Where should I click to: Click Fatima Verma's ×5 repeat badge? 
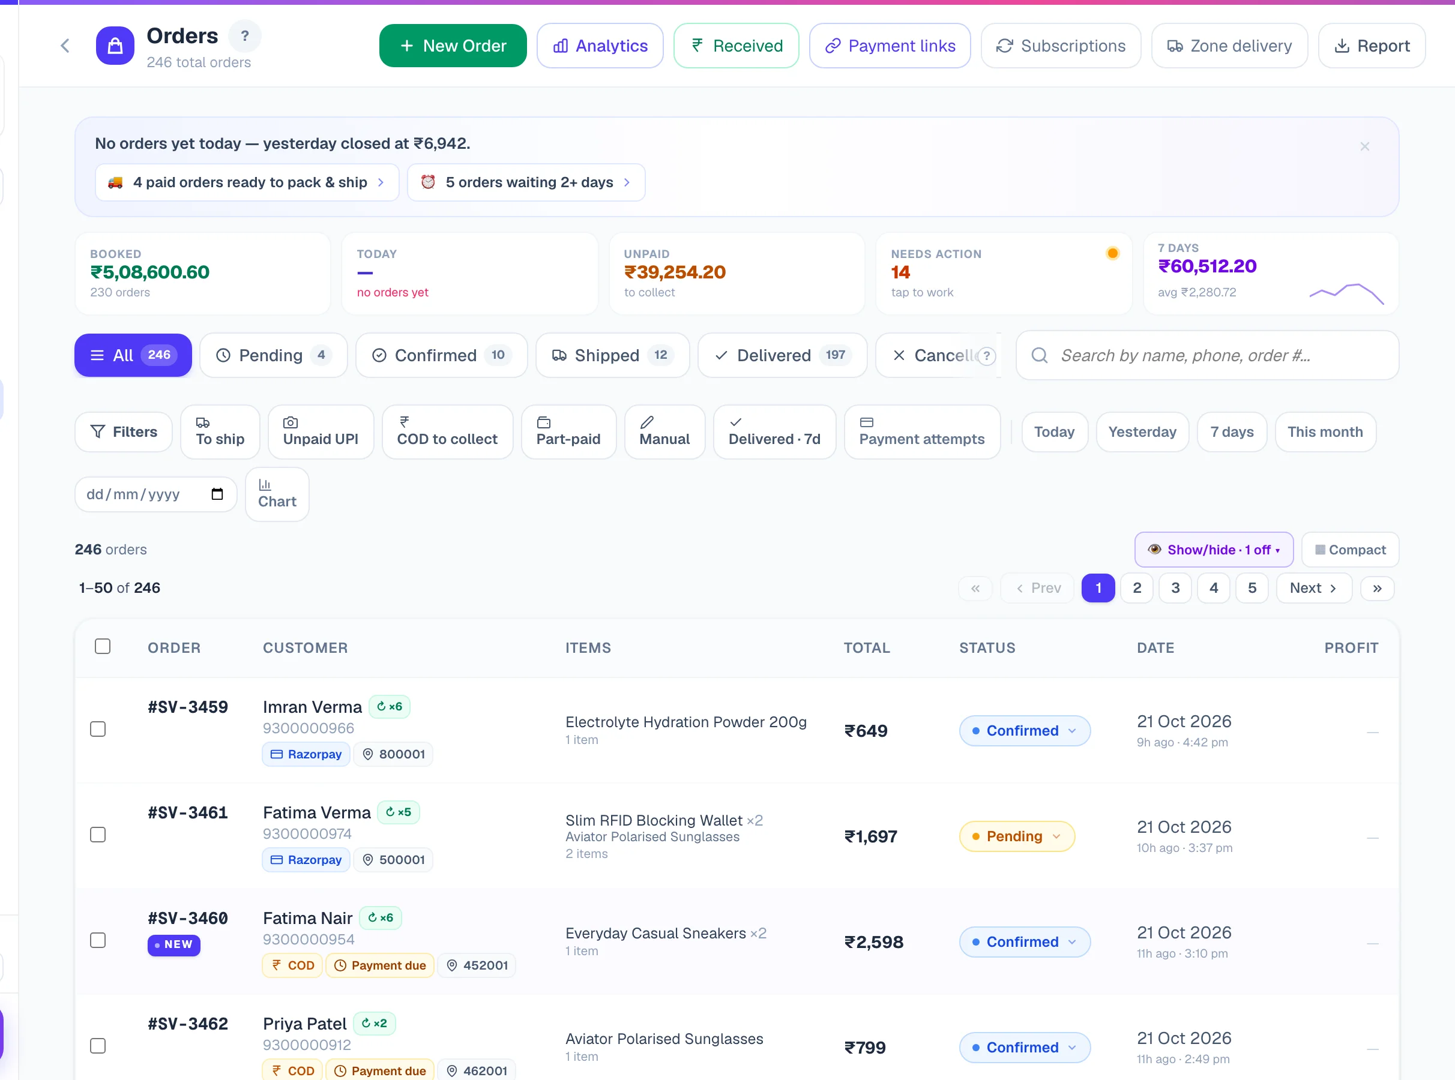pos(399,812)
